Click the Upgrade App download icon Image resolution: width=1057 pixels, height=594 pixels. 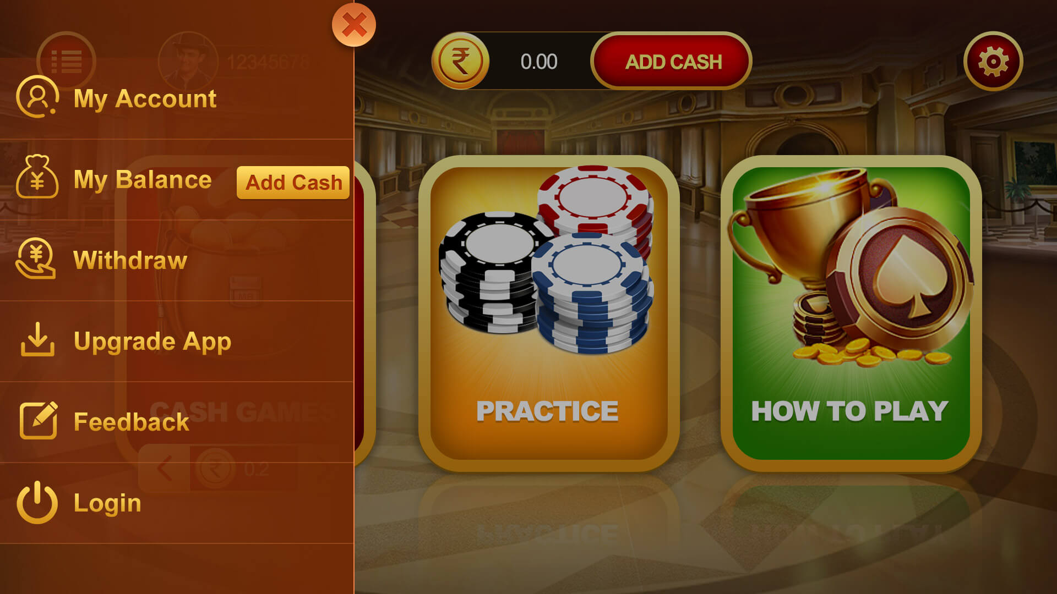point(37,339)
